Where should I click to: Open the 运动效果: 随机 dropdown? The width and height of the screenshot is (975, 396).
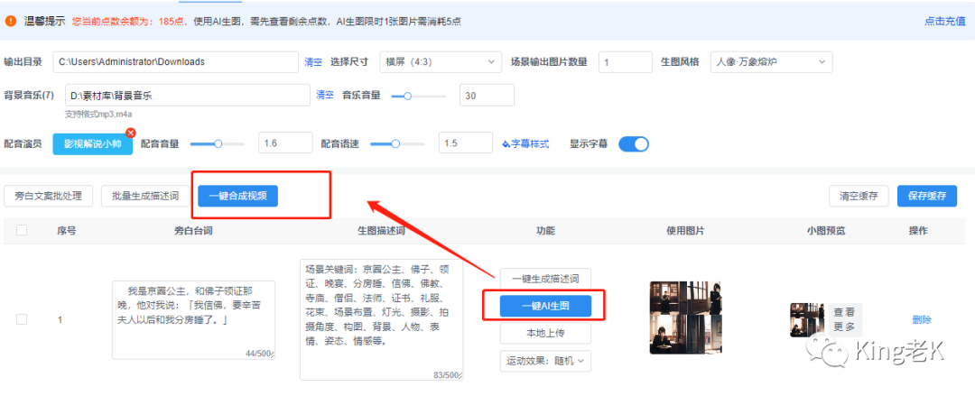click(x=545, y=361)
